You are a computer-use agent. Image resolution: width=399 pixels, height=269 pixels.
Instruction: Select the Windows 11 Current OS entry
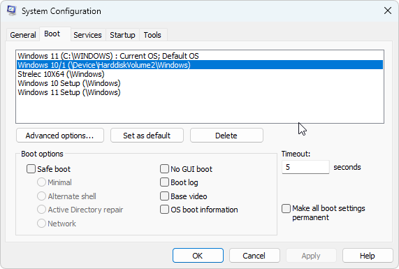point(200,56)
